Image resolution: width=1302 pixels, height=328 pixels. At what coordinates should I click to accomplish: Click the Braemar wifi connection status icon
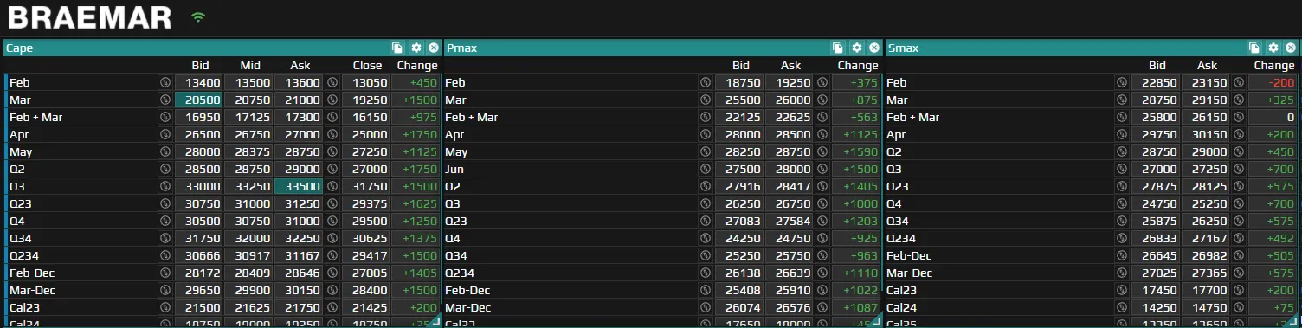199,17
